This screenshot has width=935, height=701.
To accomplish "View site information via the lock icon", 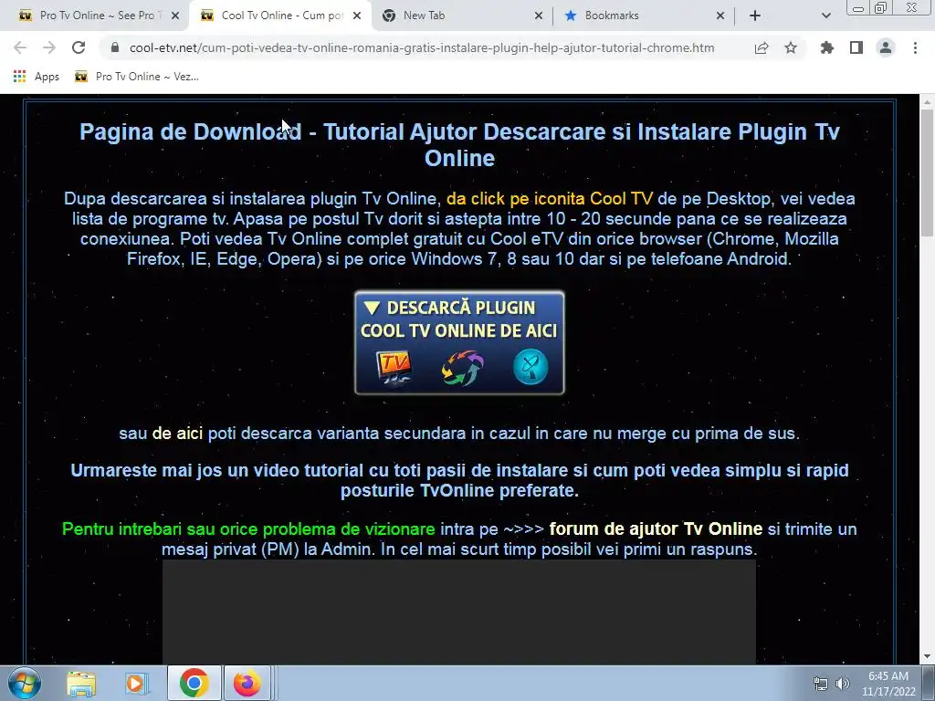I will [x=115, y=47].
